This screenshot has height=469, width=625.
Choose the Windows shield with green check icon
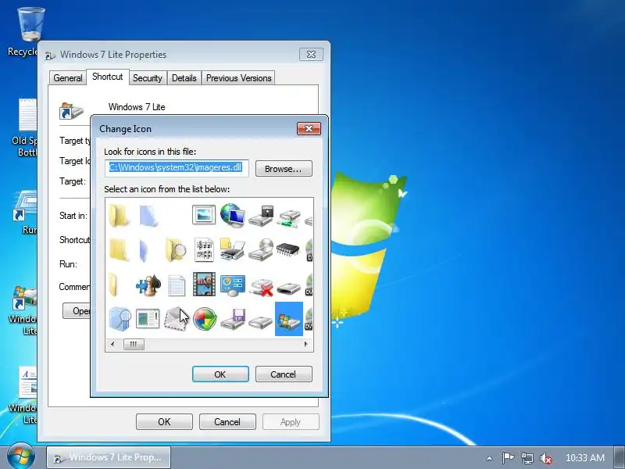tap(205, 319)
